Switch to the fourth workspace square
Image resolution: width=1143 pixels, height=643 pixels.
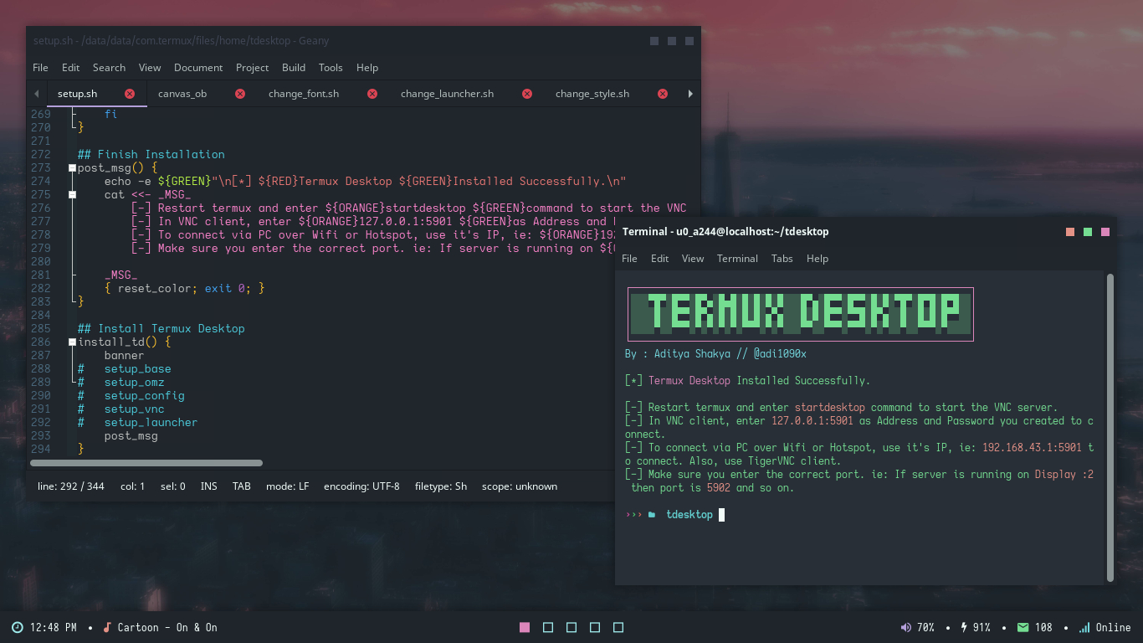pos(595,627)
